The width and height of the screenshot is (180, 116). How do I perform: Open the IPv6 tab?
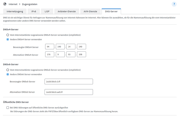[34, 11]
